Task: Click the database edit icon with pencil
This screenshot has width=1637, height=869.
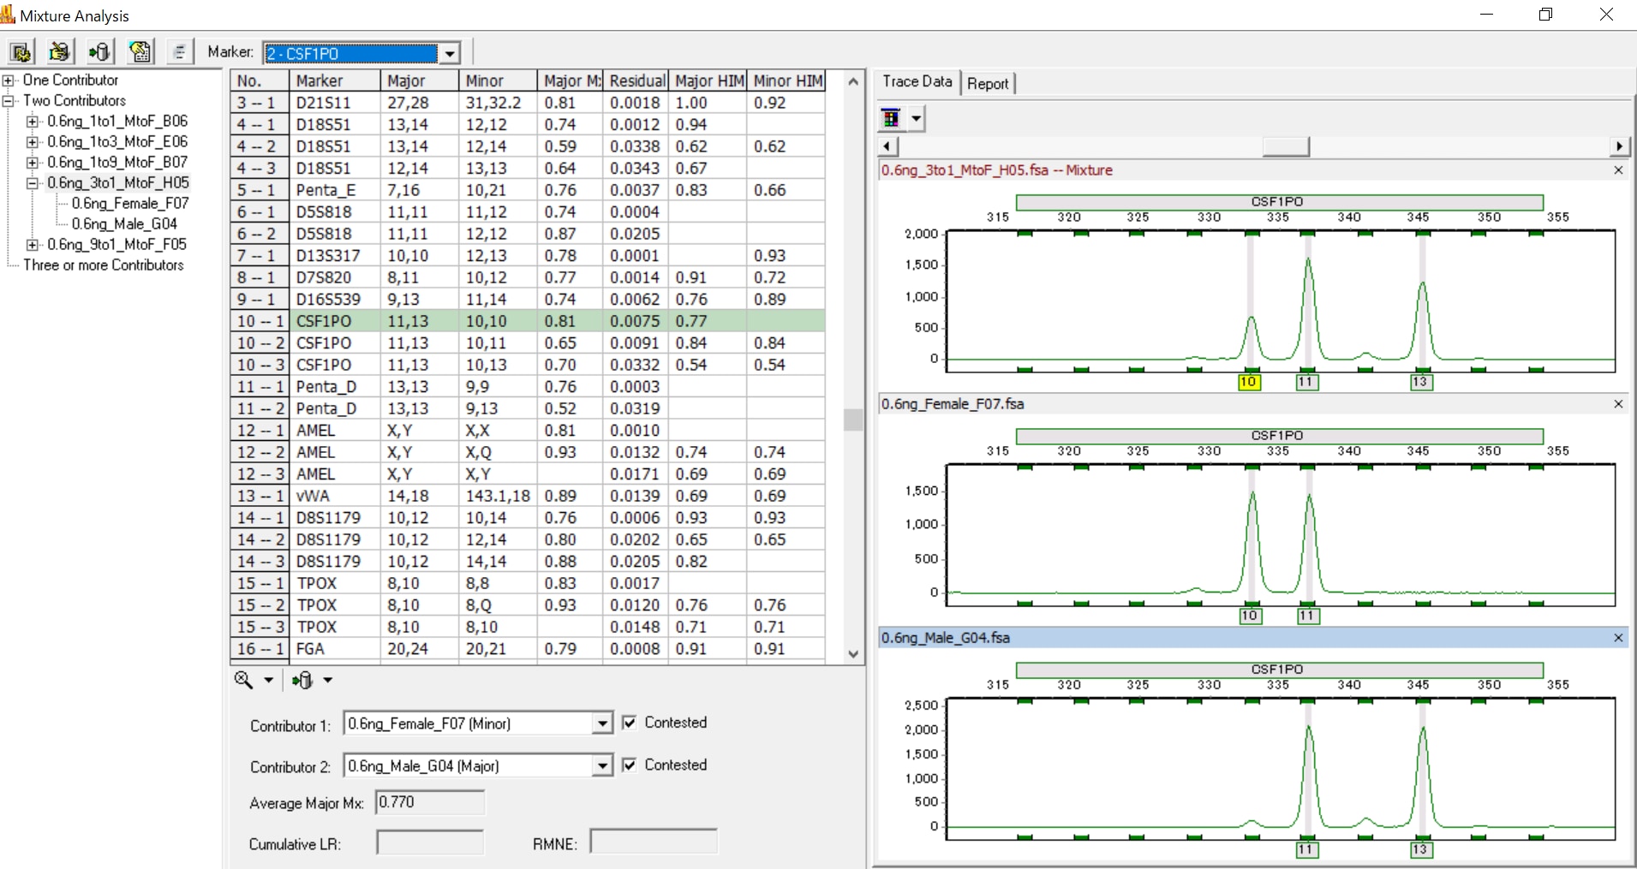Action: [x=59, y=52]
